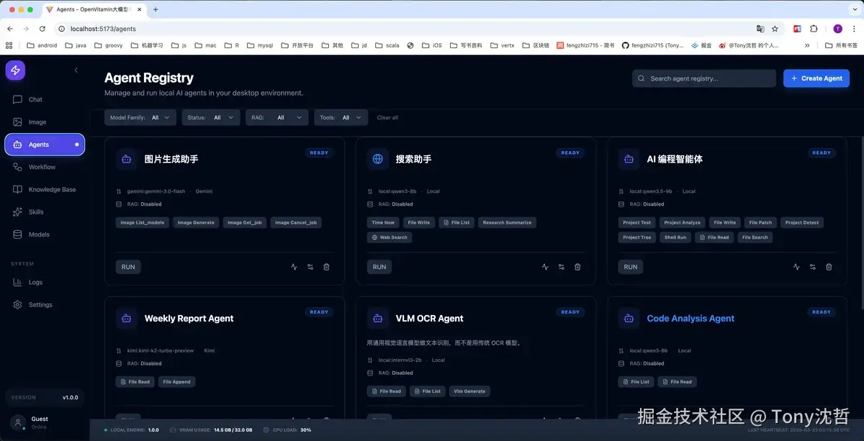Open Knowledge Base page

(45, 189)
